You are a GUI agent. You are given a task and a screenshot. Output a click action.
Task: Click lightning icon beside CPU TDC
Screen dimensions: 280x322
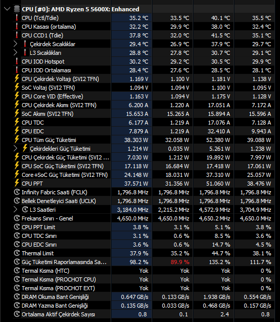pyautogui.click(x=17, y=122)
